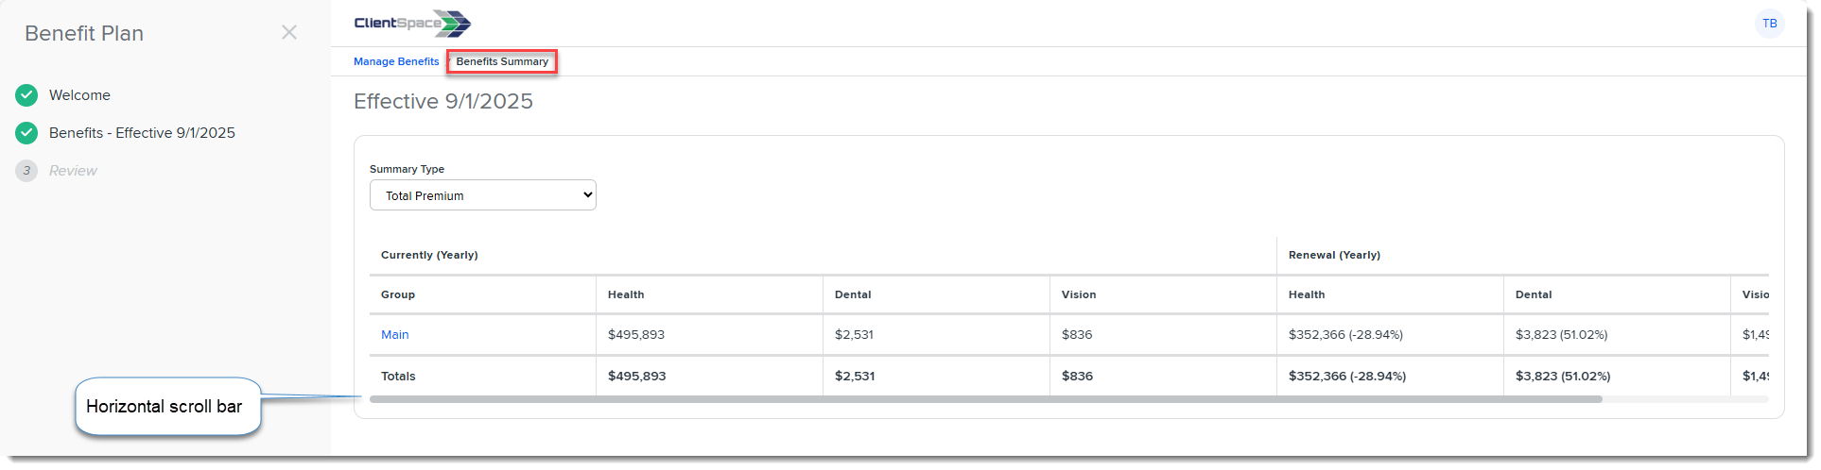Close the Benefit Plan panel

[289, 32]
